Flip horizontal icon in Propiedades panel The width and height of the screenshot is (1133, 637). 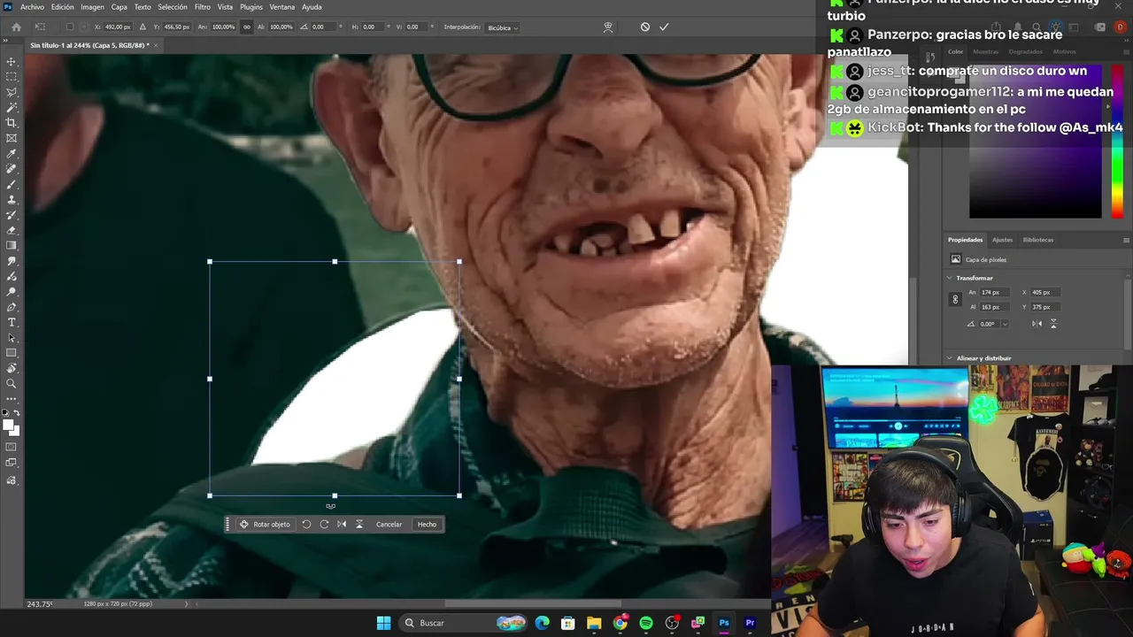pyautogui.click(x=1037, y=324)
